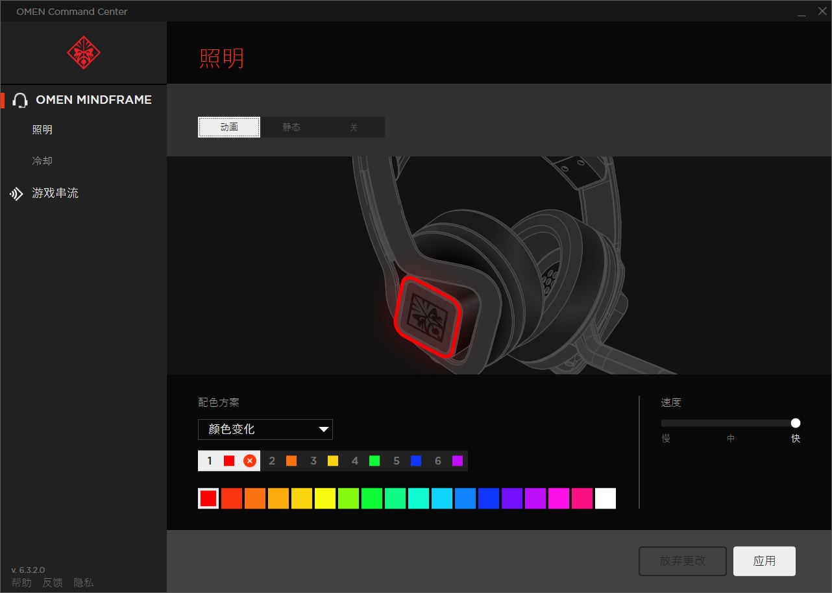Set speed to 慢 on the slider
The height and width of the screenshot is (593, 832).
click(x=666, y=439)
